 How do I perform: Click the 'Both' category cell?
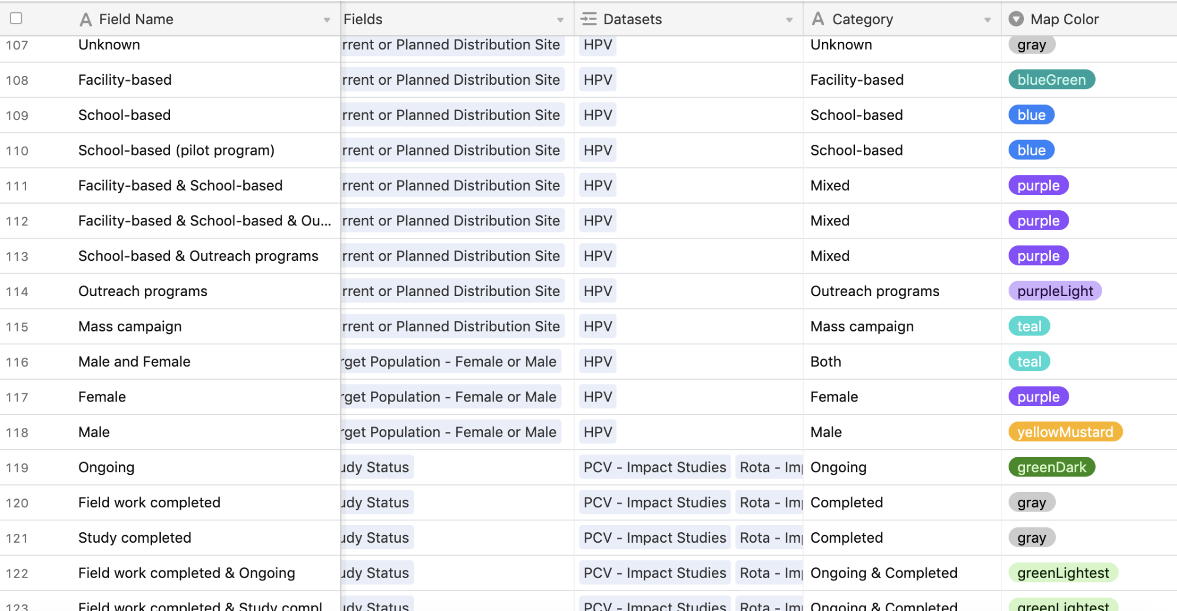[826, 362]
